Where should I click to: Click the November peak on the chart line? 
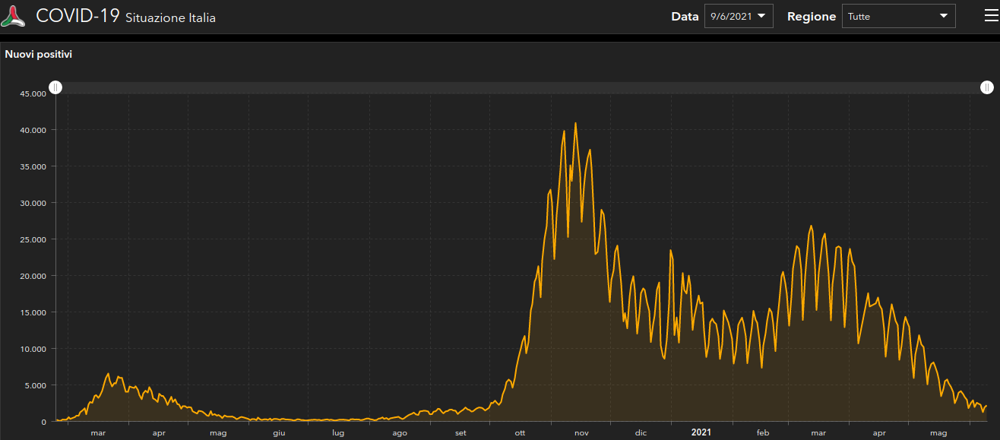point(575,123)
